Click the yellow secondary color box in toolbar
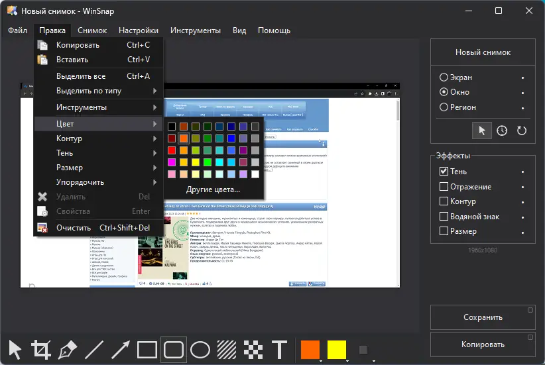 point(336,349)
